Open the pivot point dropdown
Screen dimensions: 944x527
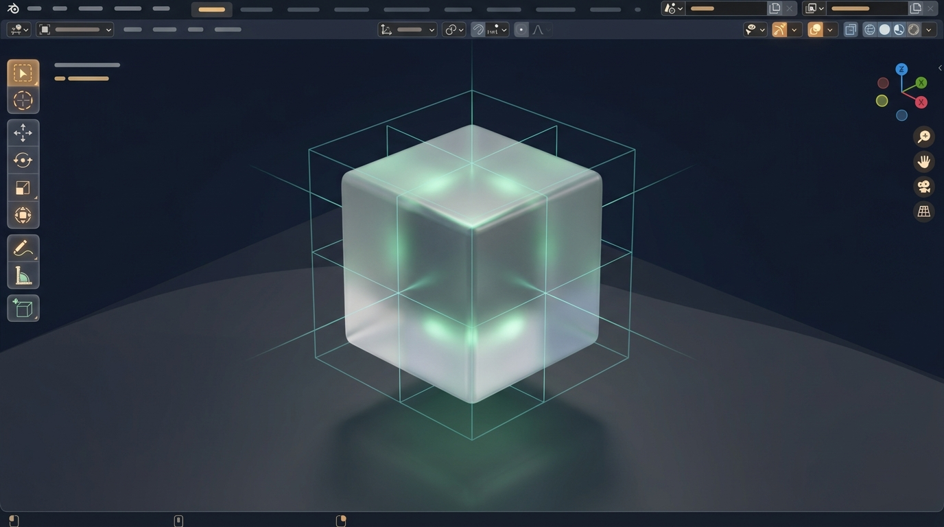tap(454, 30)
